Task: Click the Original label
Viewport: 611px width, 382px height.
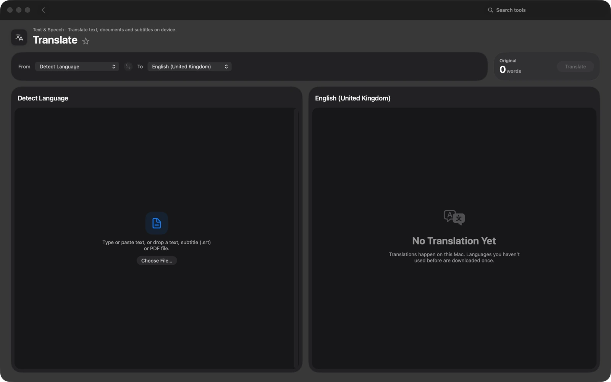Action: pos(508,61)
